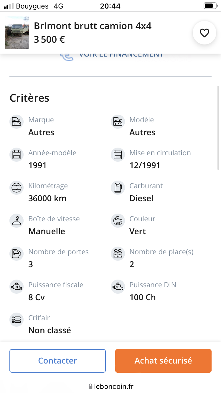This screenshot has width=221, height=393.
Task: Click the page scrollbar on the right
Action: (x=218, y=128)
